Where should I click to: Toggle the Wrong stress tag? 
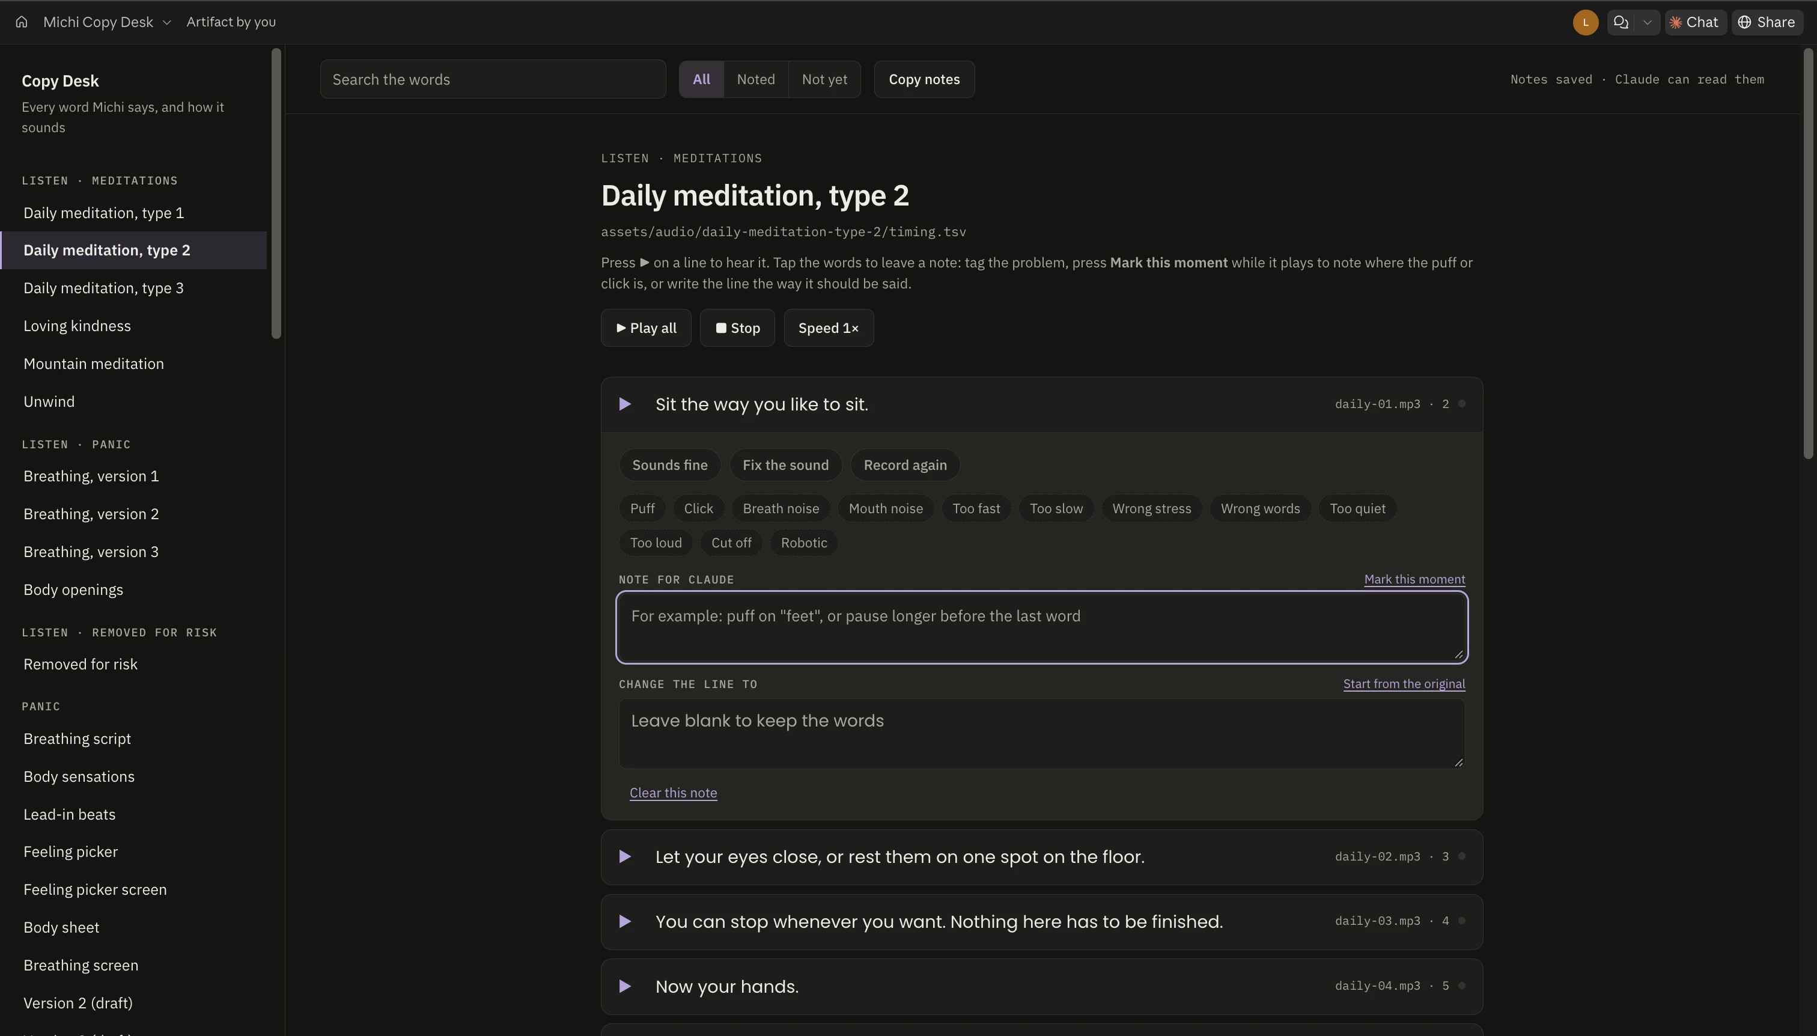click(x=1151, y=508)
